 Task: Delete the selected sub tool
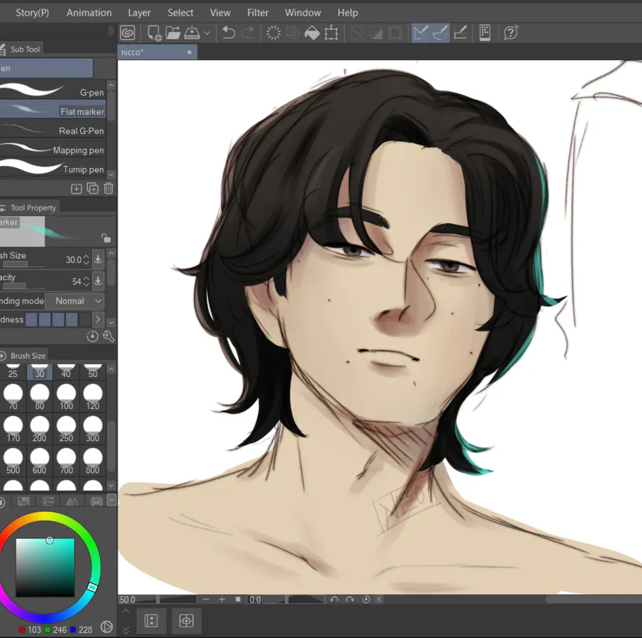(x=108, y=189)
